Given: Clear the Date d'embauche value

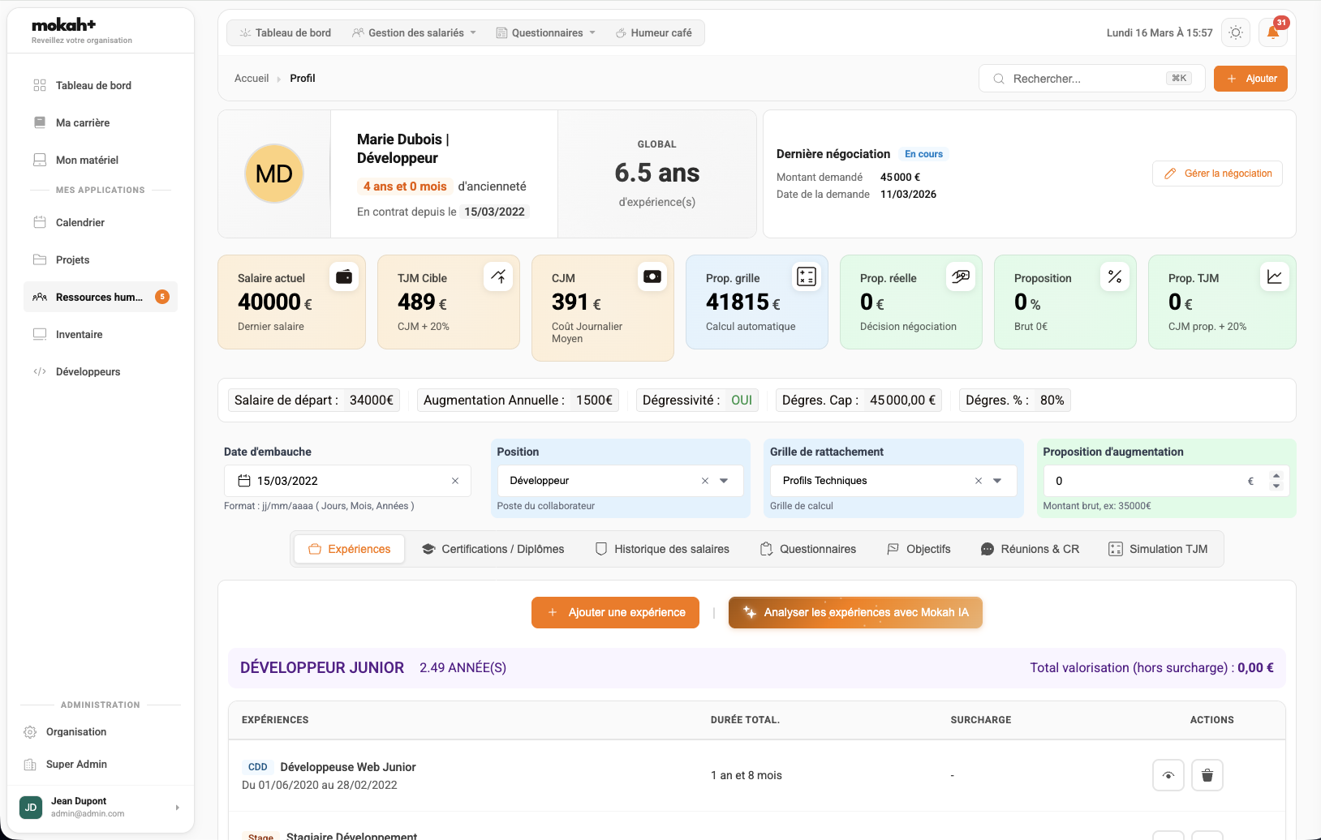Looking at the screenshot, I should [455, 481].
